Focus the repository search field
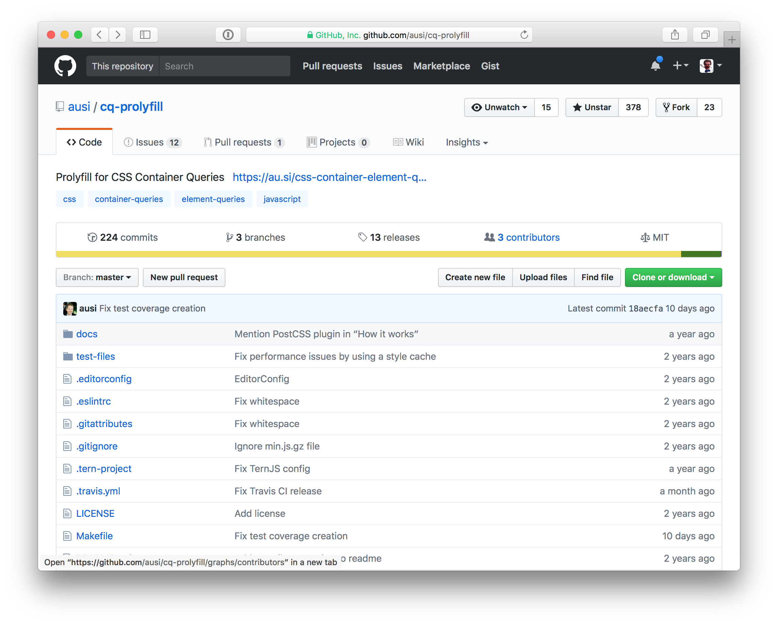Viewport: 778px width, 625px height. 224,66
